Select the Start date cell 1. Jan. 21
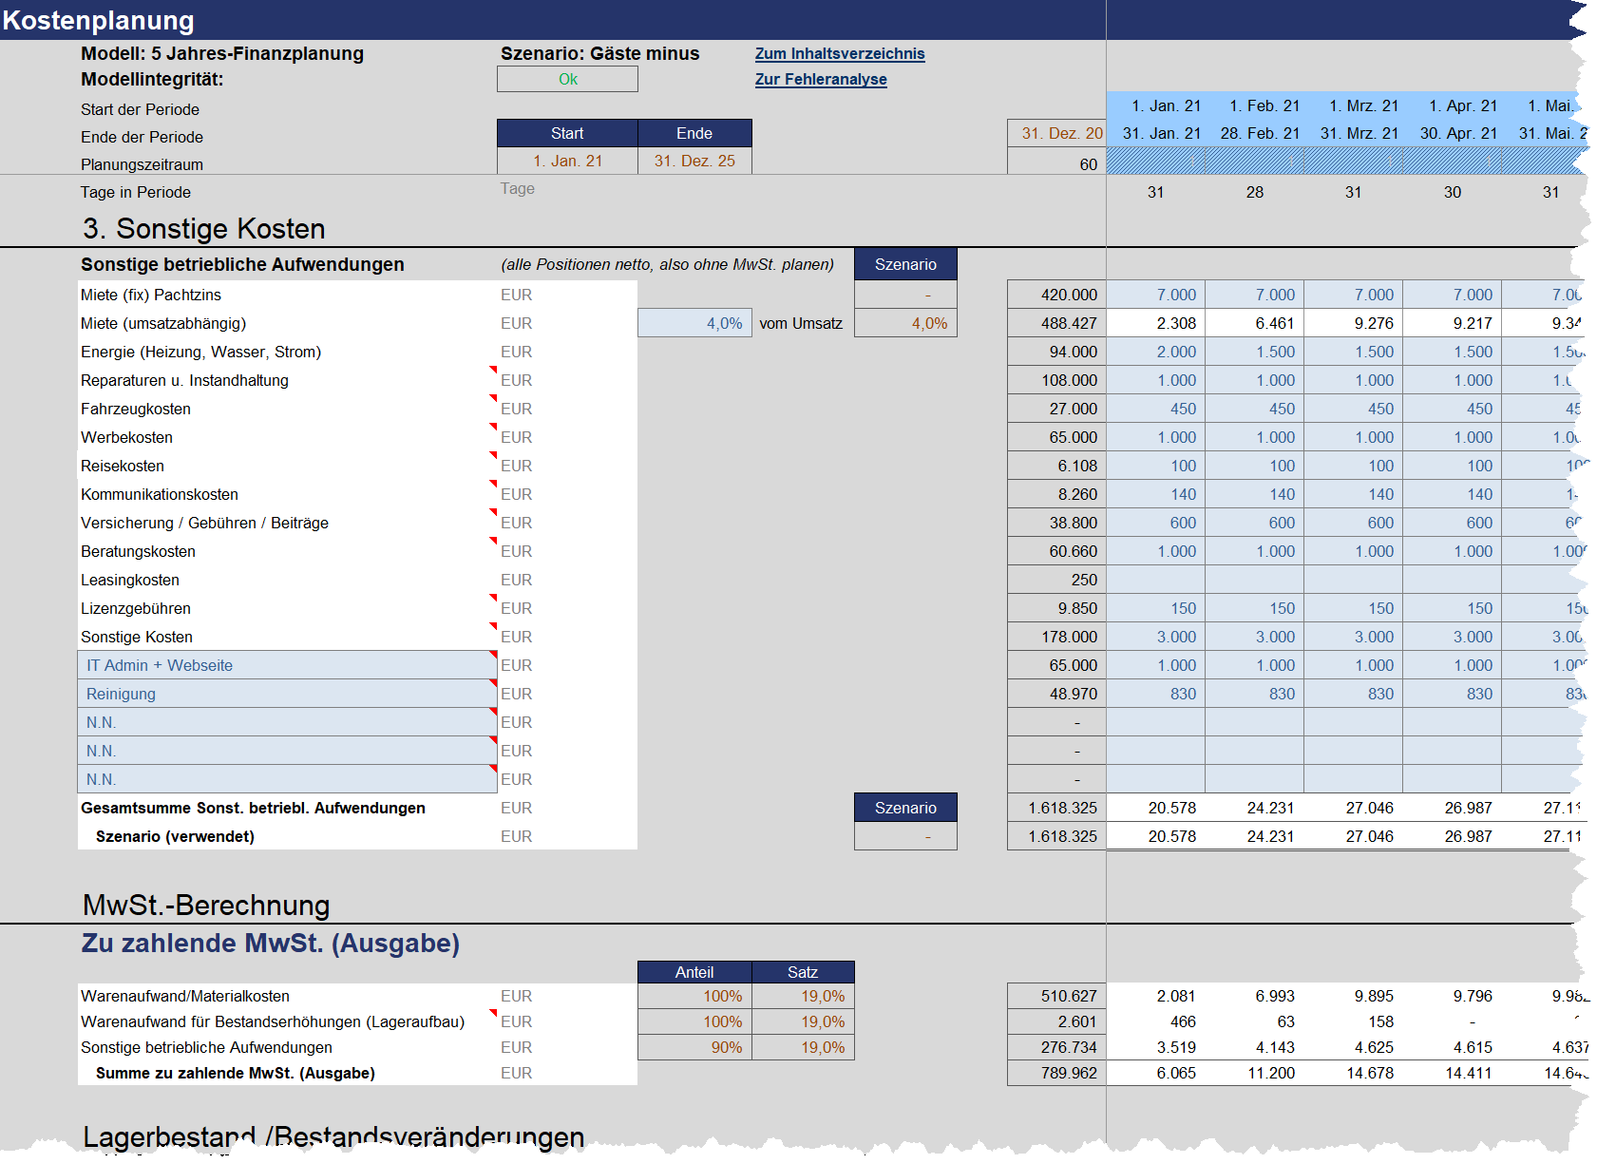Screen dimensions: 1597x1164 coord(567,162)
